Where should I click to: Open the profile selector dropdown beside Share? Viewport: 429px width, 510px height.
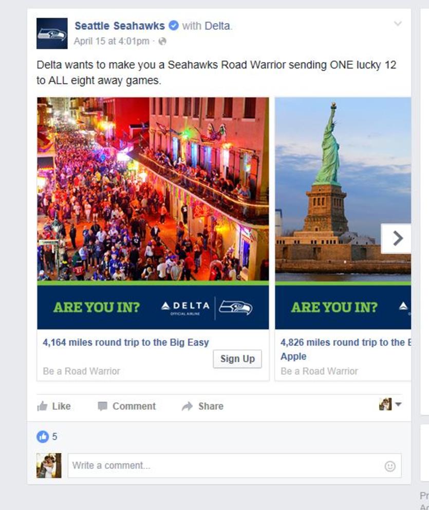(x=390, y=405)
